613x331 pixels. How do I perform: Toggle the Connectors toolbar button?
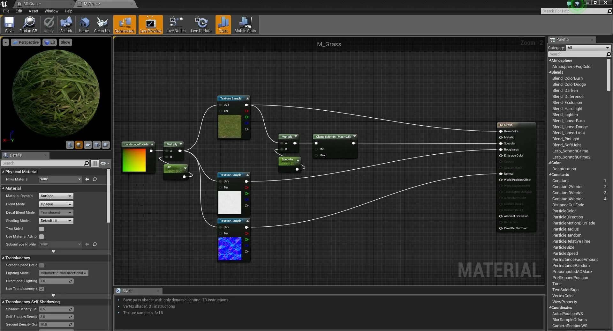[125, 25]
